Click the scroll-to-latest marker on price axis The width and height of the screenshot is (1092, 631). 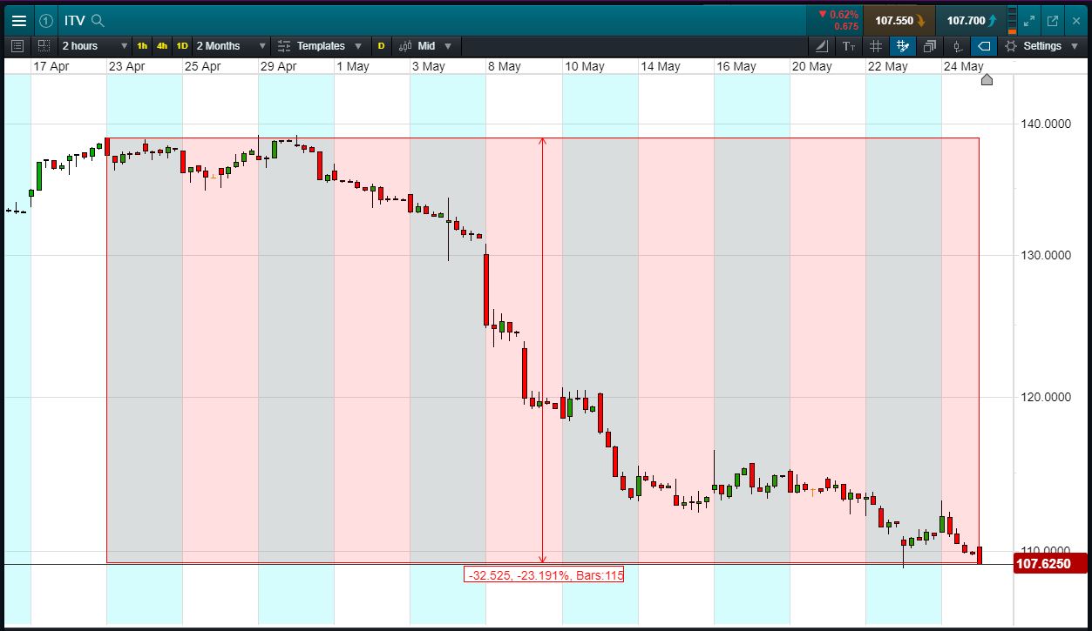(x=987, y=80)
